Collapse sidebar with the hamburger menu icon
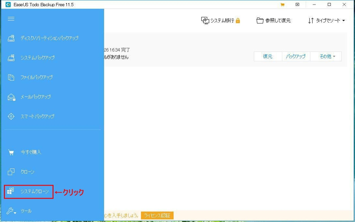The image size is (355, 222). 11,19
